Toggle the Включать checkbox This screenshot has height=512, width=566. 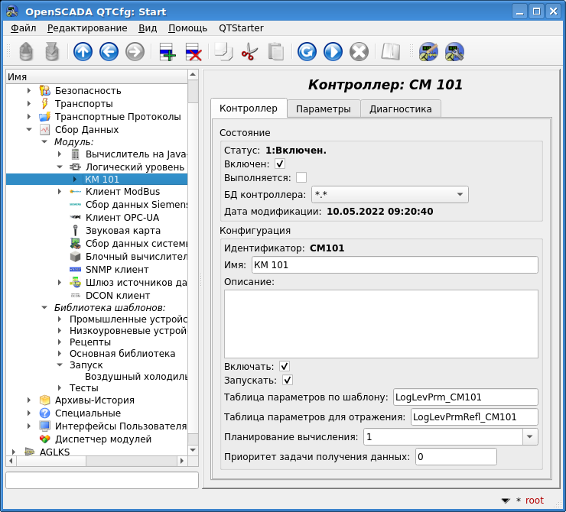click(285, 366)
